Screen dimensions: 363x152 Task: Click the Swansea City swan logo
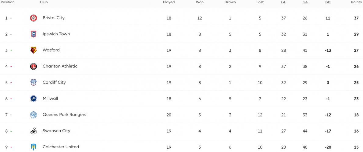point(34,131)
